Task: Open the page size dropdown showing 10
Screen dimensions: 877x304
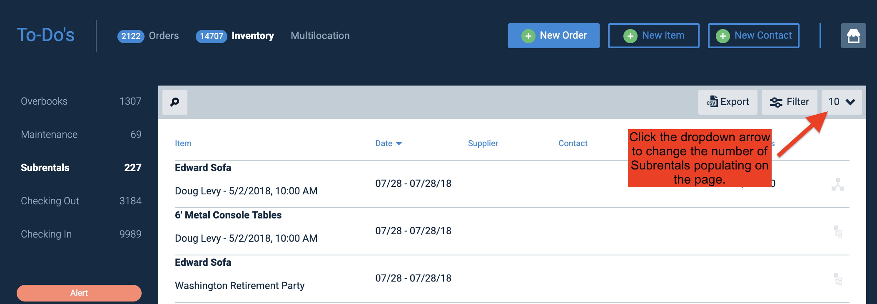Action: [x=842, y=102]
